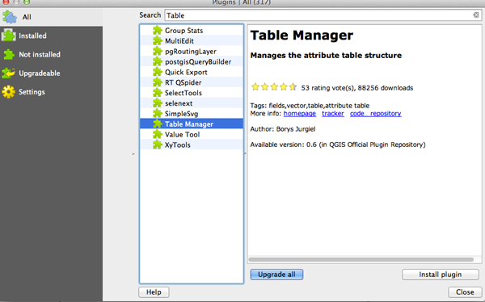Select Group Stats in plugin list
485x302 pixels.
192,31
